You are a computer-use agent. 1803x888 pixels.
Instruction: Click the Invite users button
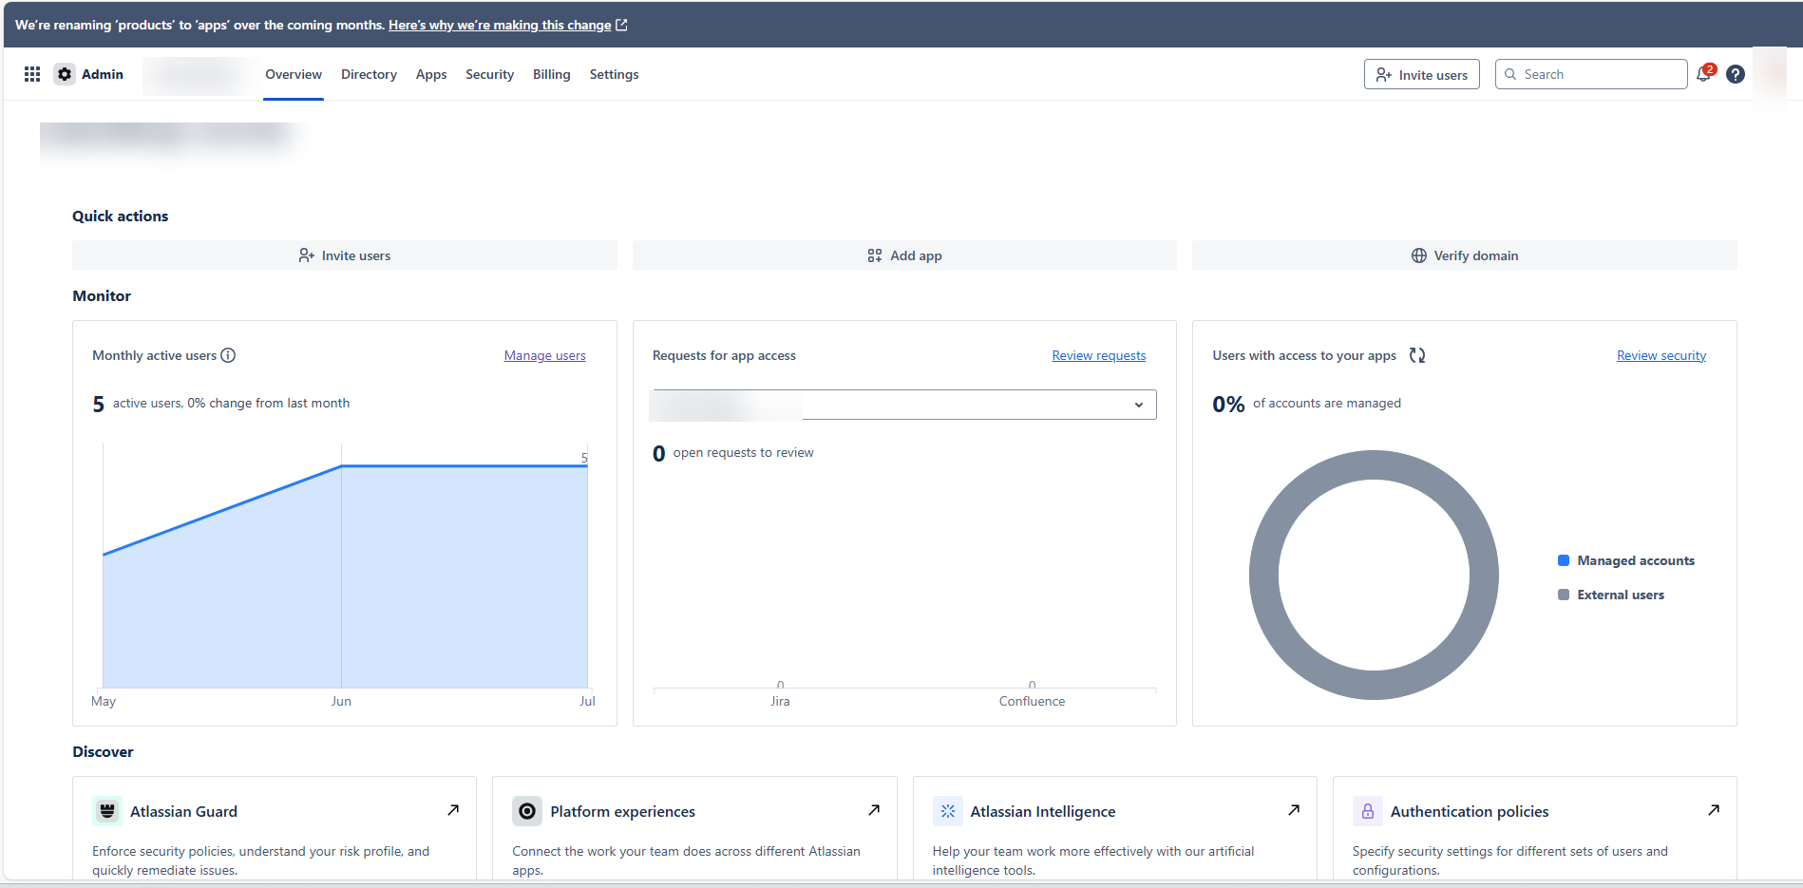[1421, 74]
